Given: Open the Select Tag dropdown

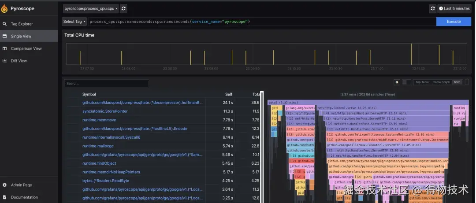Looking at the screenshot, I should pos(74,22).
